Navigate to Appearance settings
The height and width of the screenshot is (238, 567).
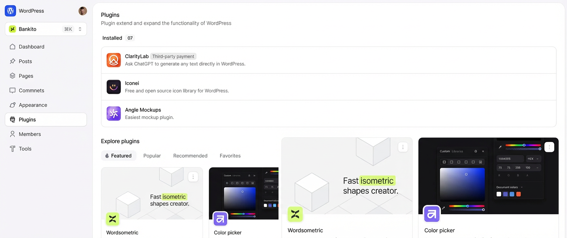click(x=33, y=105)
